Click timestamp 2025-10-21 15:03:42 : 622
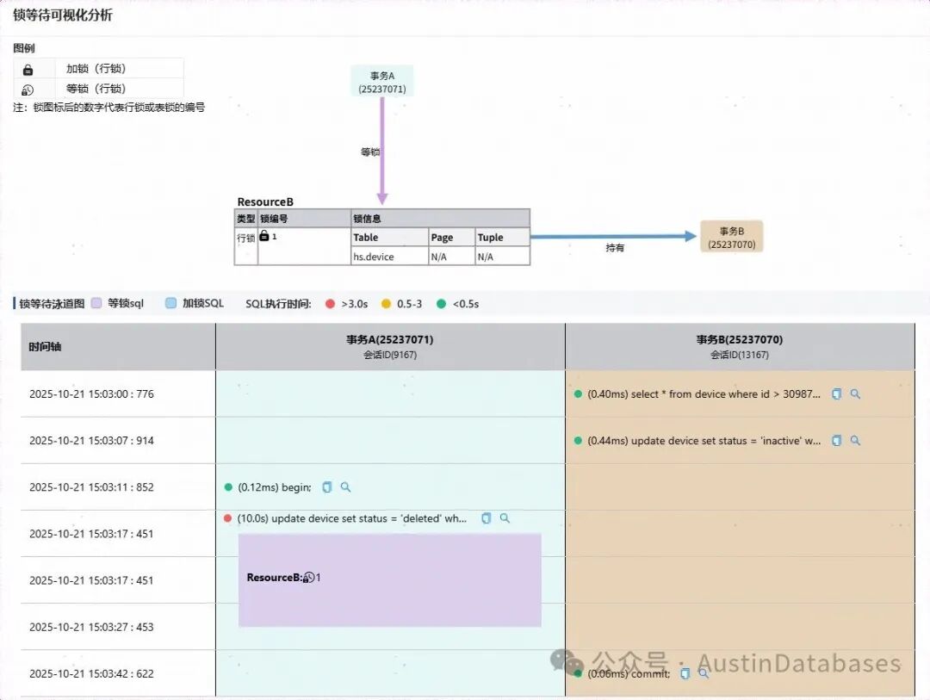Image resolution: width=930 pixels, height=700 pixels. click(91, 673)
